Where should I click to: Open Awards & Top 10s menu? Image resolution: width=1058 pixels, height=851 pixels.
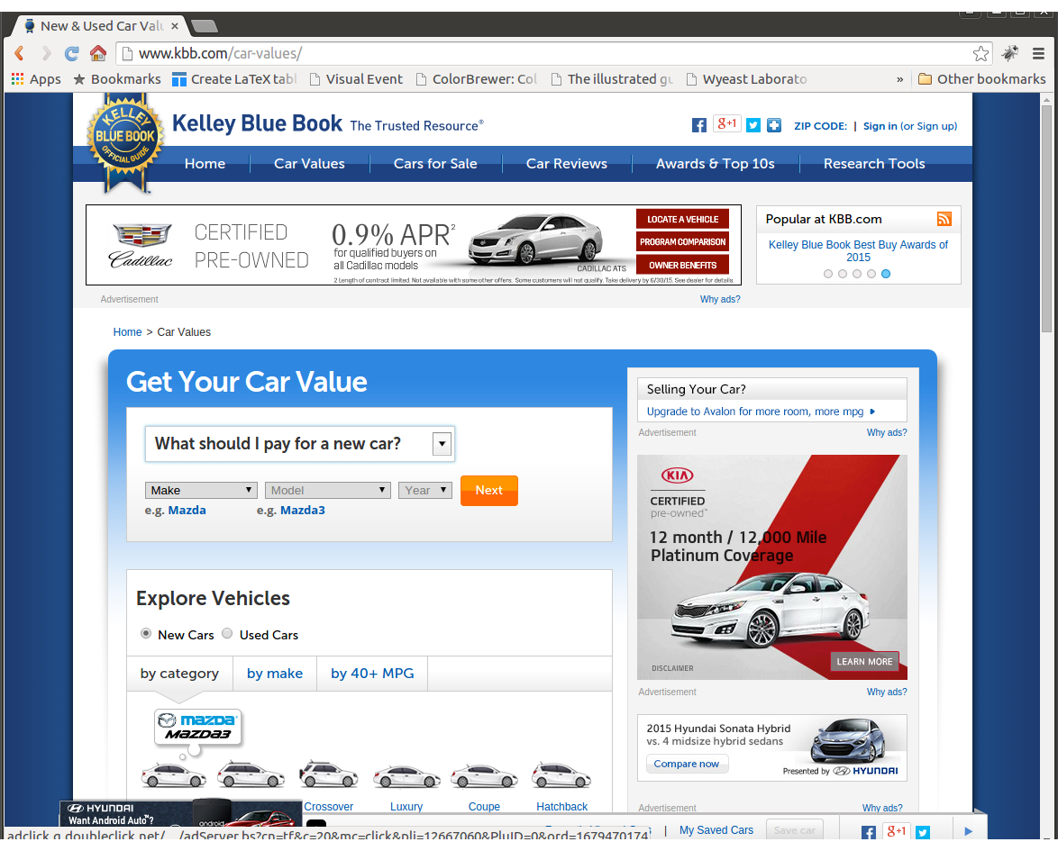716,164
